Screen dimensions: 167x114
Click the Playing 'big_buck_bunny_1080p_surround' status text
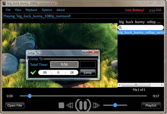pyautogui.click(x=37, y=16)
